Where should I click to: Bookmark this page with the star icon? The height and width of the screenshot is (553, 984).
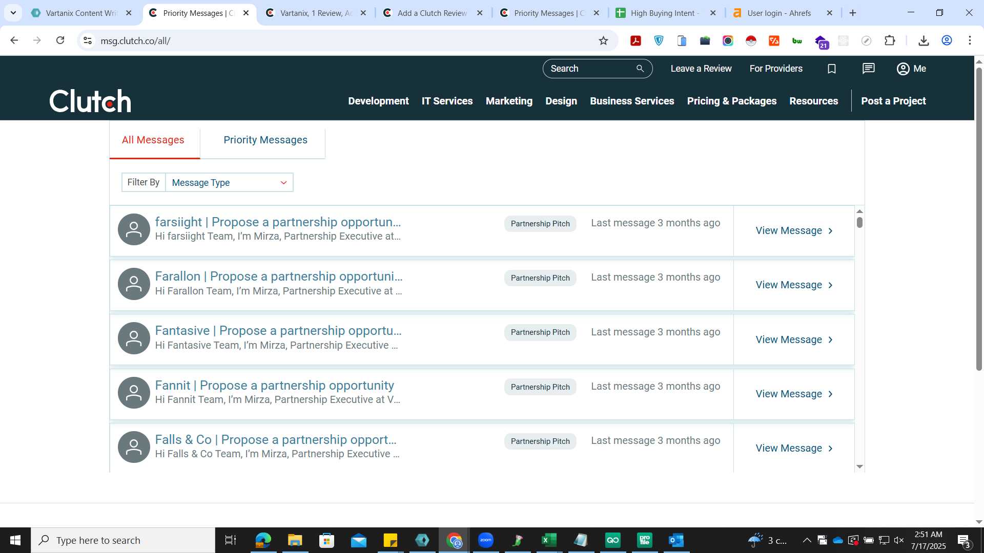[603, 40]
